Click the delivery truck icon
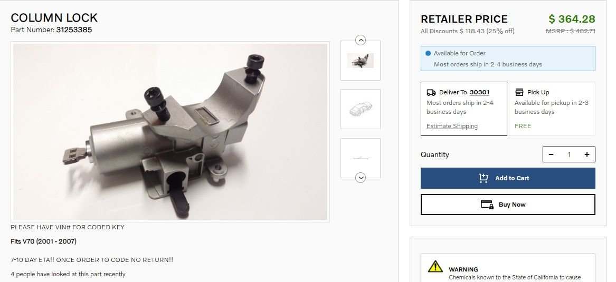 pyautogui.click(x=431, y=93)
